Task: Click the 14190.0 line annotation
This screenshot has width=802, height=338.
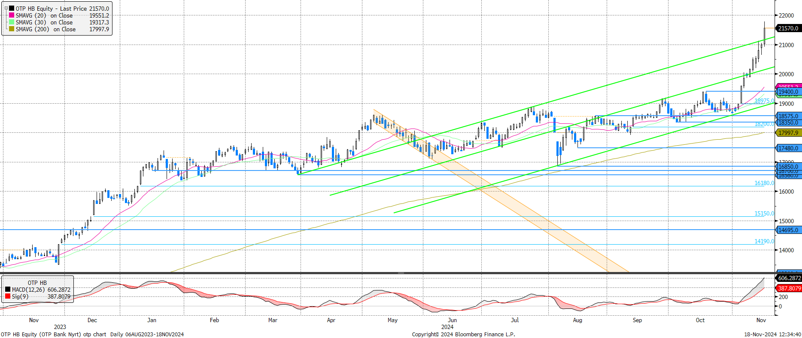Action: (x=764, y=241)
